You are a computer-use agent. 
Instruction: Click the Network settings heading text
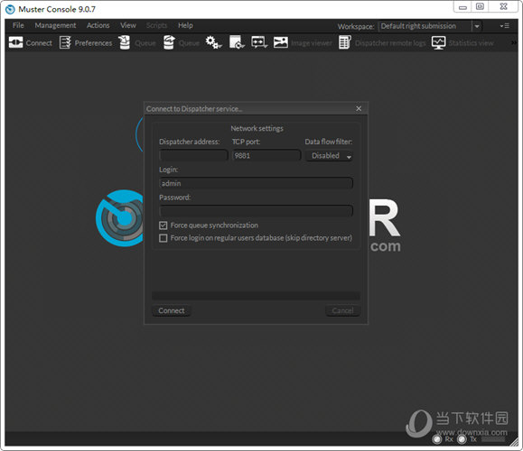[257, 129]
